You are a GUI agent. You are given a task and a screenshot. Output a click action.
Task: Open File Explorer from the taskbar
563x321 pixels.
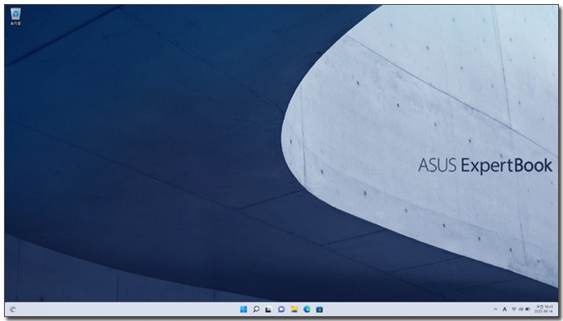tap(294, 309)
